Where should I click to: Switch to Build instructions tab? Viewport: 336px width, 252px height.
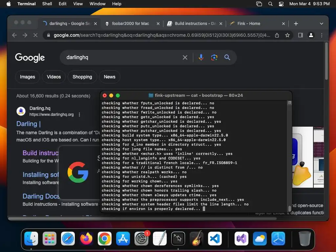[195, 24]
